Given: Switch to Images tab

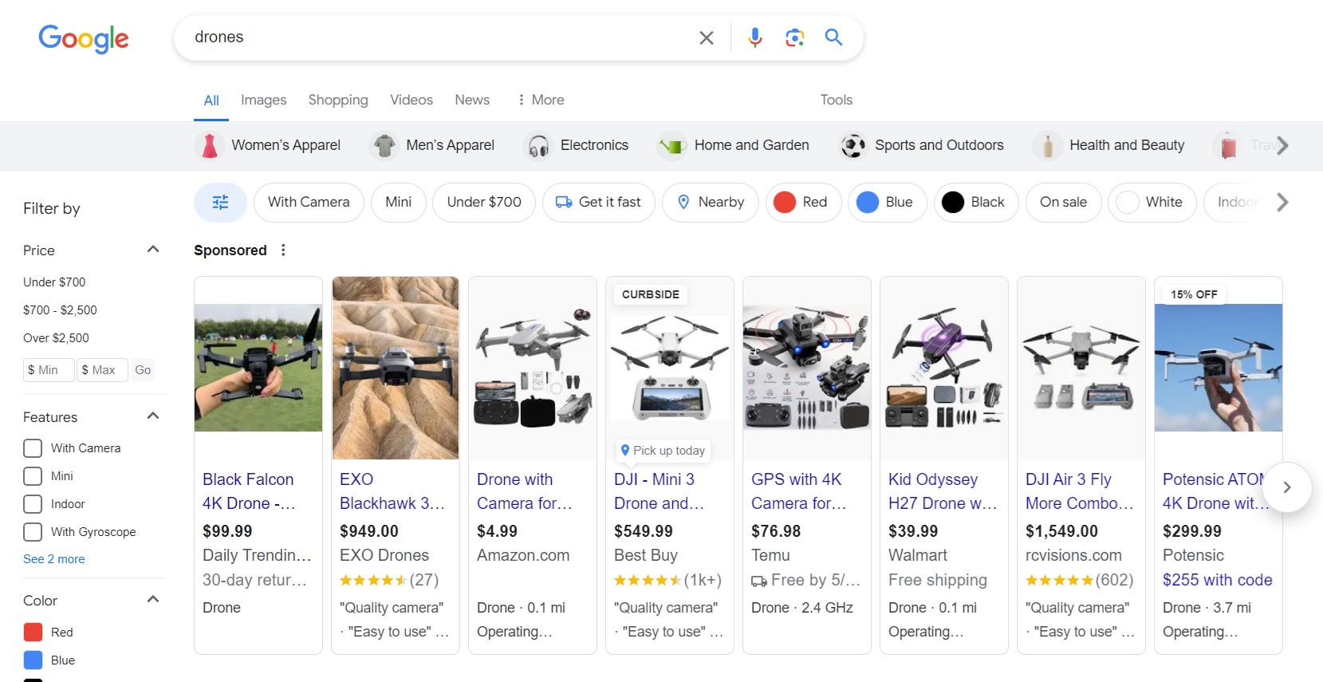Looking at the screenshot, I should (263, 100).
